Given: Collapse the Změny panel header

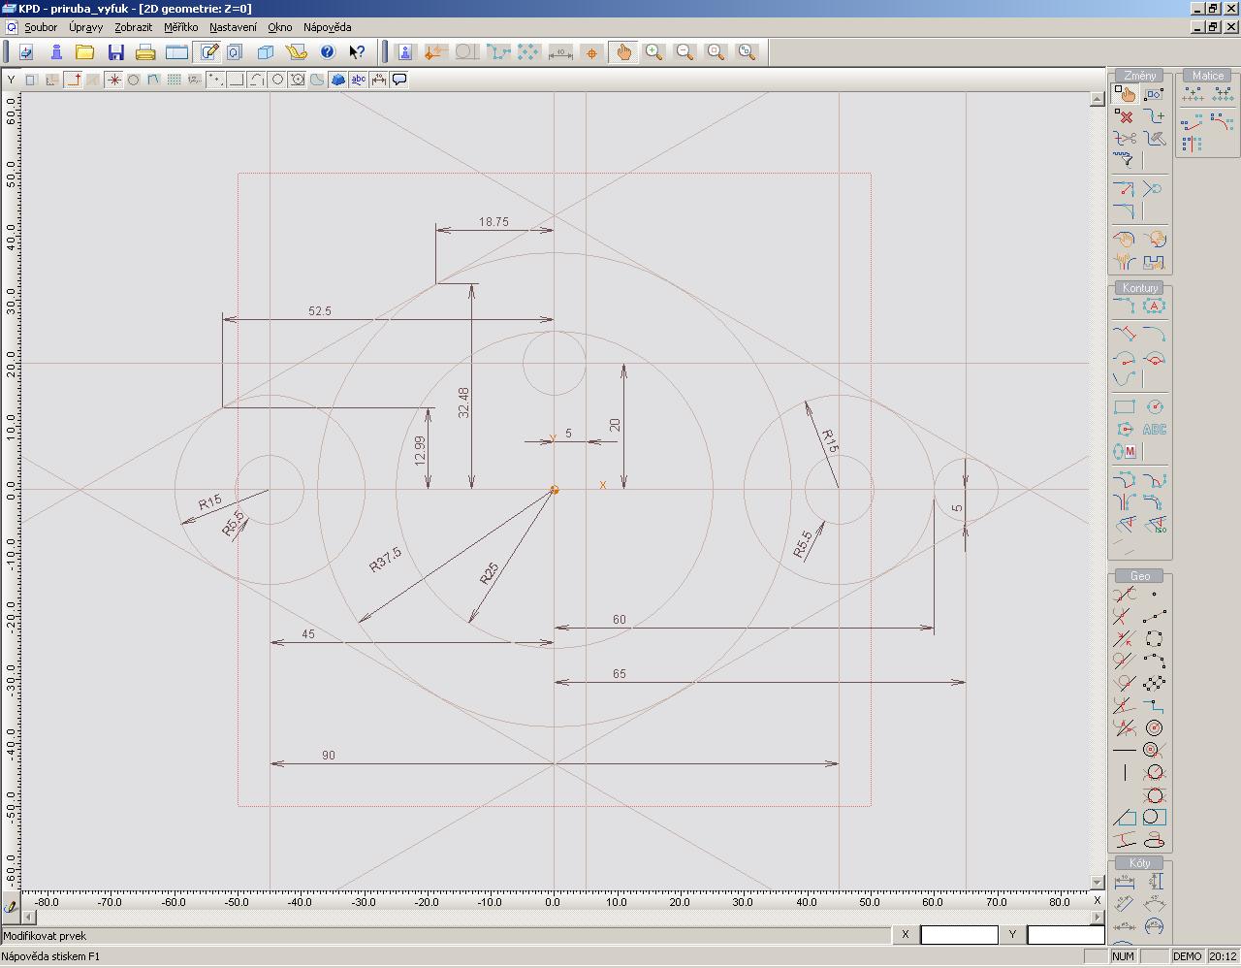Looking at the screenshot, I should 1139,76.
